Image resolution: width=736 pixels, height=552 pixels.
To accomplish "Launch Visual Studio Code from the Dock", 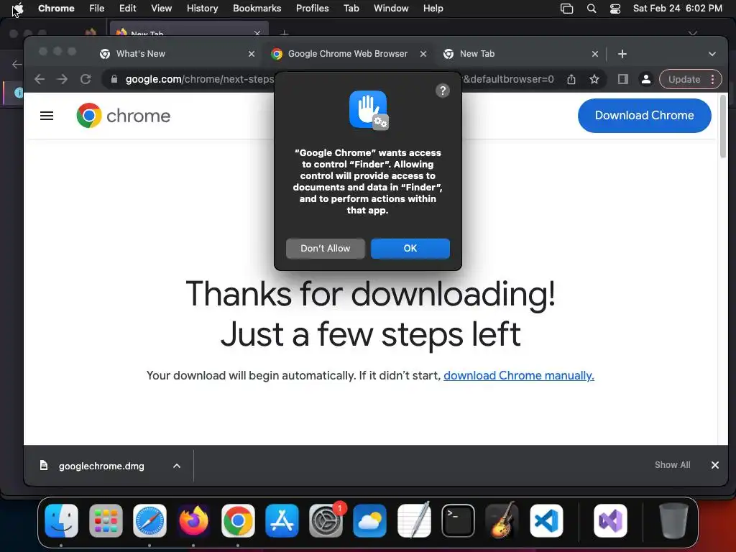I will [546, 520].
